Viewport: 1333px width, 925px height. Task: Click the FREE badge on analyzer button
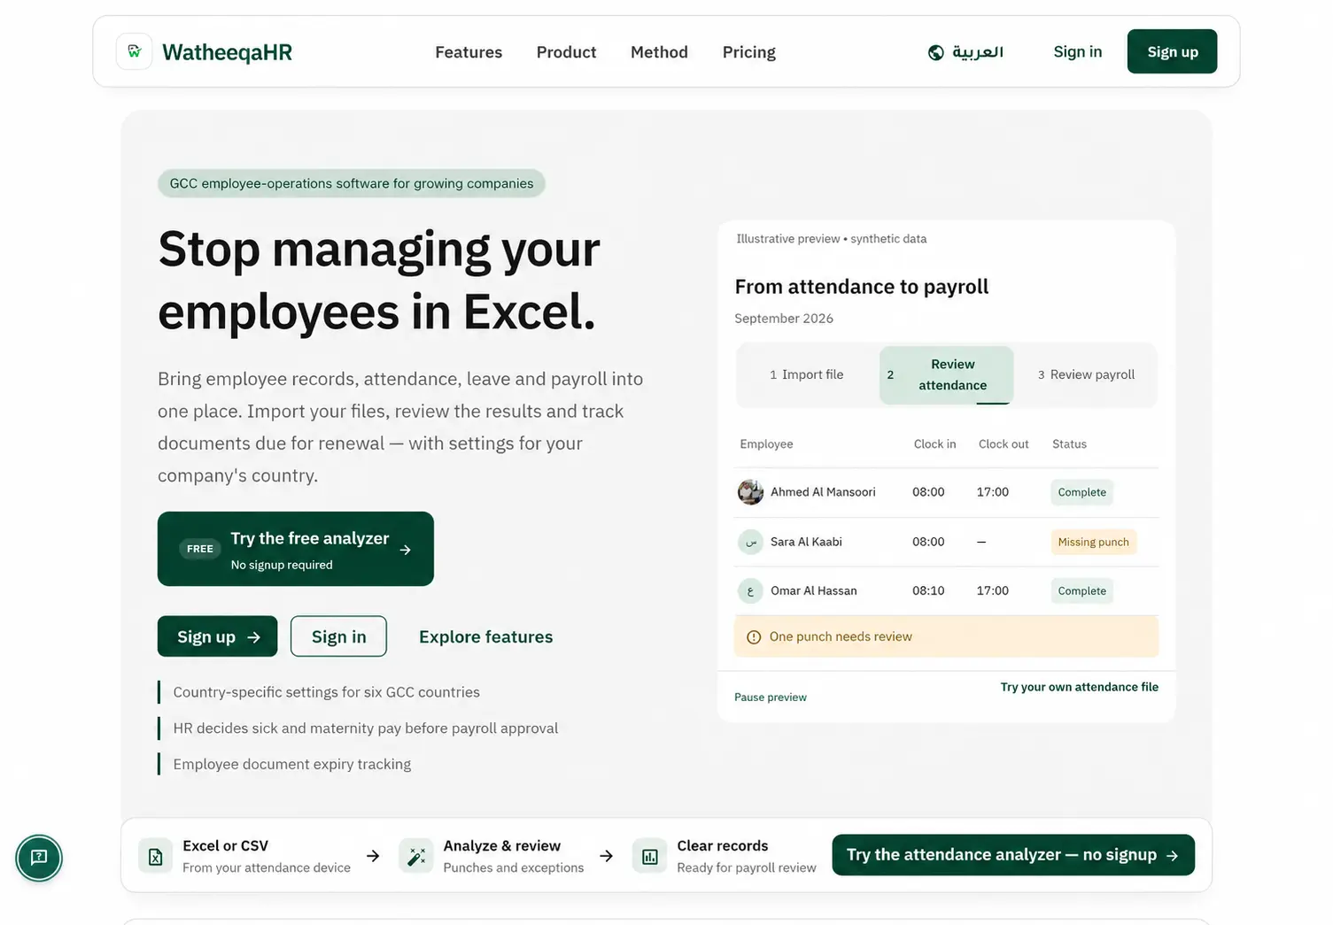pos(200,549)
